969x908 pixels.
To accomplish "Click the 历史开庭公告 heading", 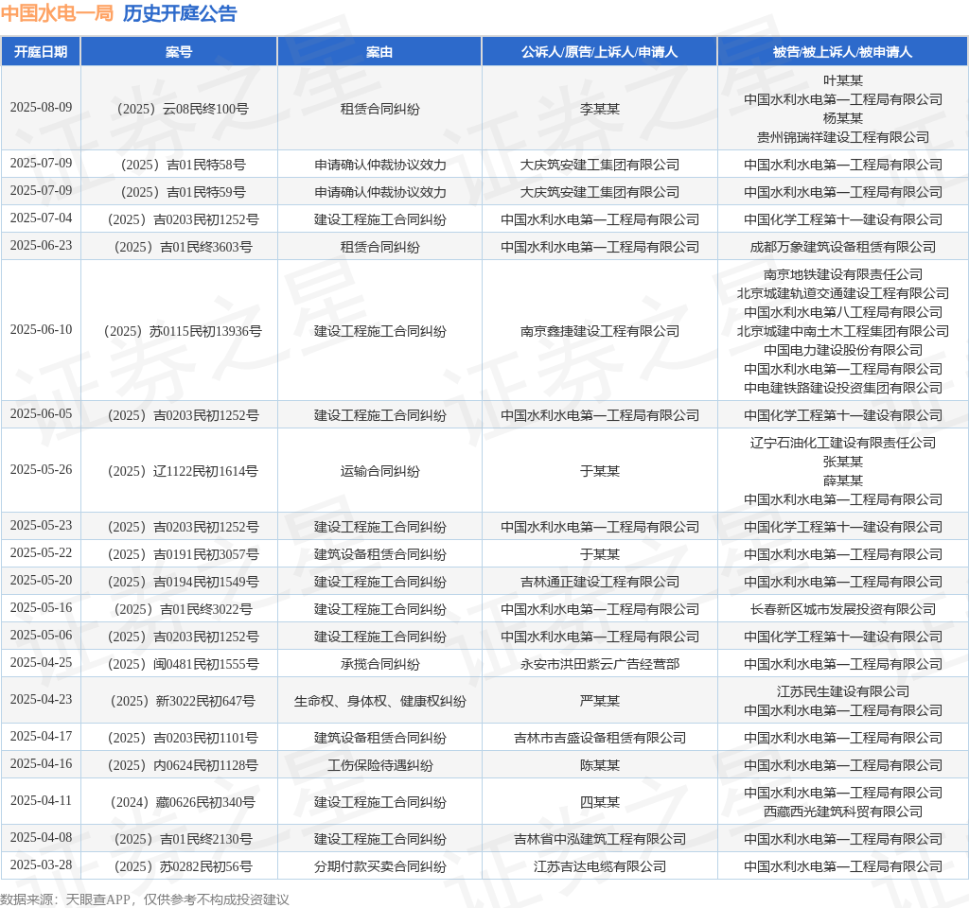I will 180,13.
